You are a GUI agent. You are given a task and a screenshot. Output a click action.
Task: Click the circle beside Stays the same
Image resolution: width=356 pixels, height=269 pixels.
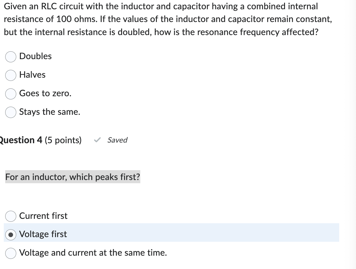point(10,112)
